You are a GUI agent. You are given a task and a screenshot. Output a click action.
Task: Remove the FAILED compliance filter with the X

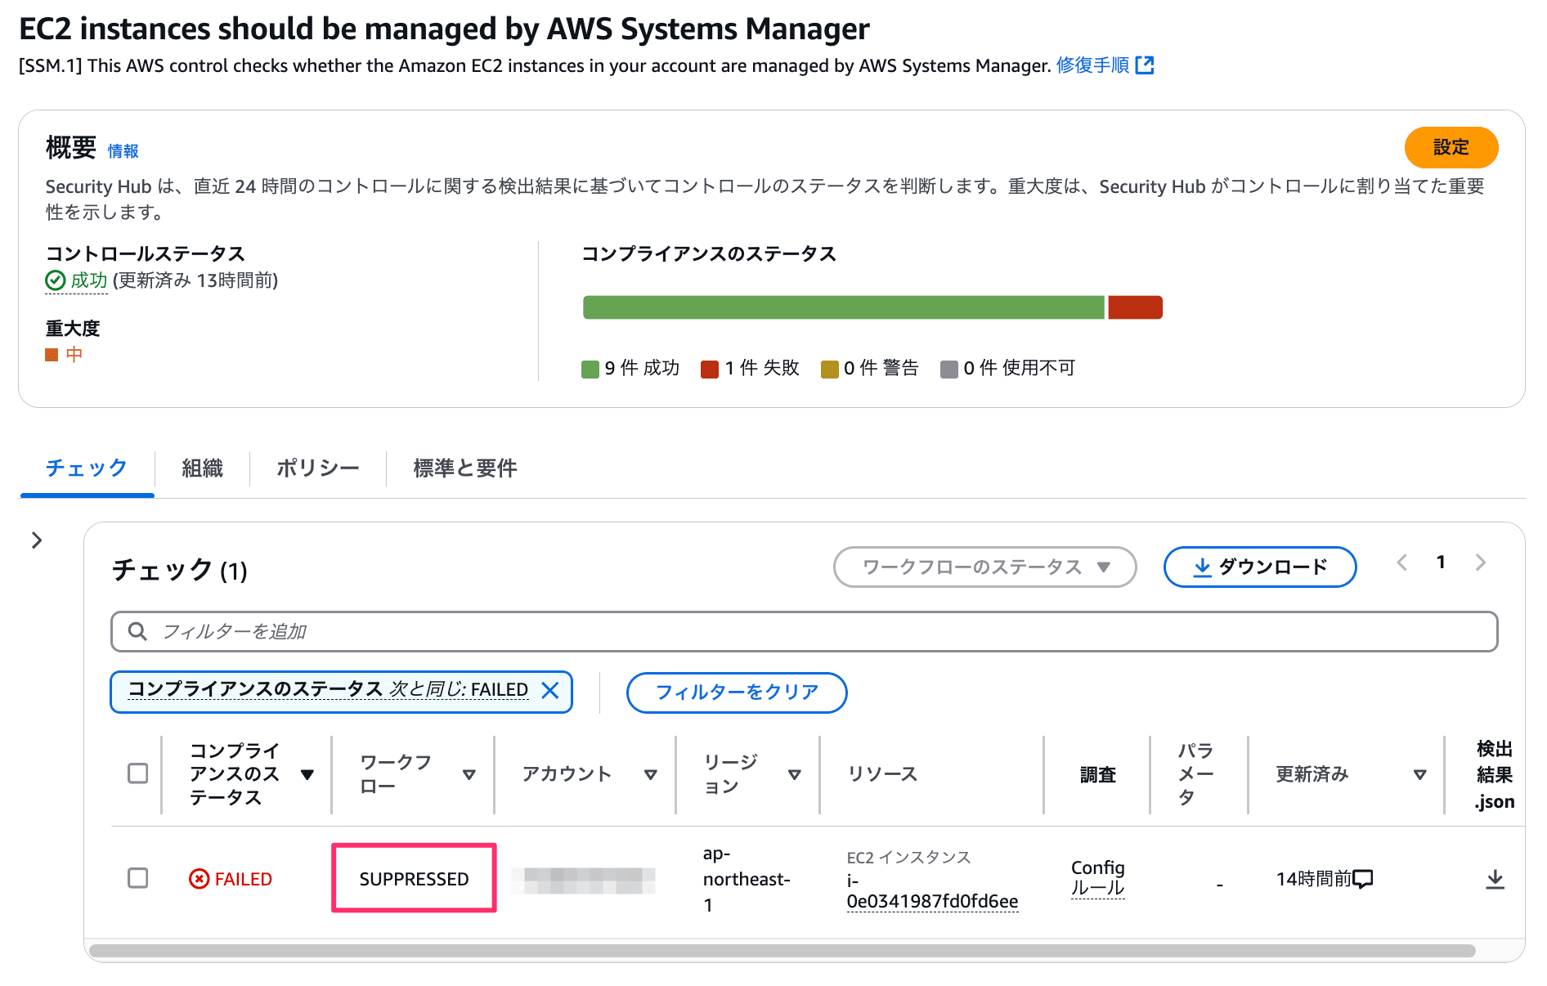tap(550, 690)
